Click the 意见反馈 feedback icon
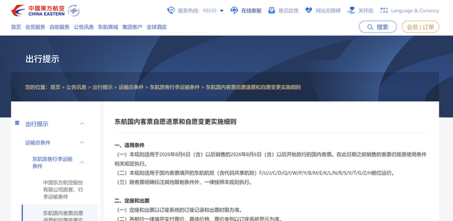 [271, 10]
